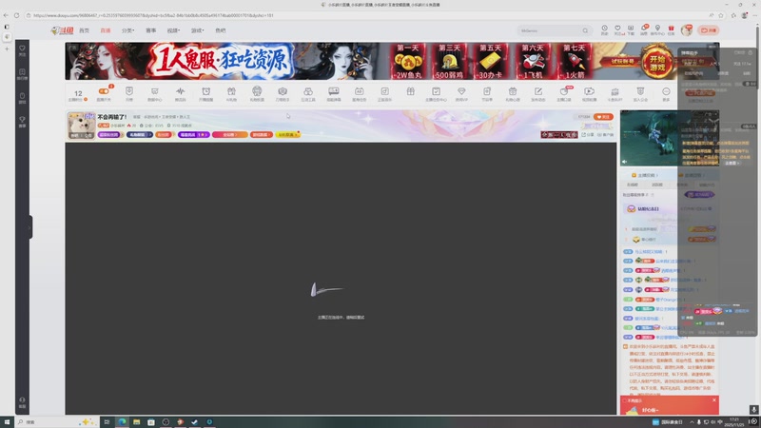Viewport: 761px width, 428px height.
Task: Open the Windows Start menu
Action: pyautogui.click(x=7, y=422)
